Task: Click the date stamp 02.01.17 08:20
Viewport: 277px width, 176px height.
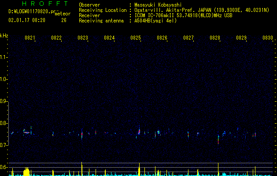Action: click(27, 20)
